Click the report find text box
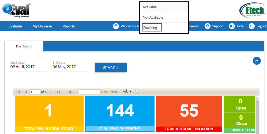267x134 pixels. (x=89, y=92)
